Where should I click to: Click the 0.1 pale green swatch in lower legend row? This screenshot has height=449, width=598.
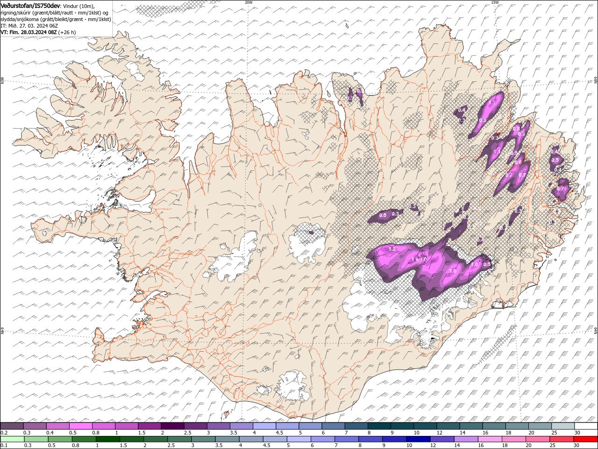(x=13, y=439)
